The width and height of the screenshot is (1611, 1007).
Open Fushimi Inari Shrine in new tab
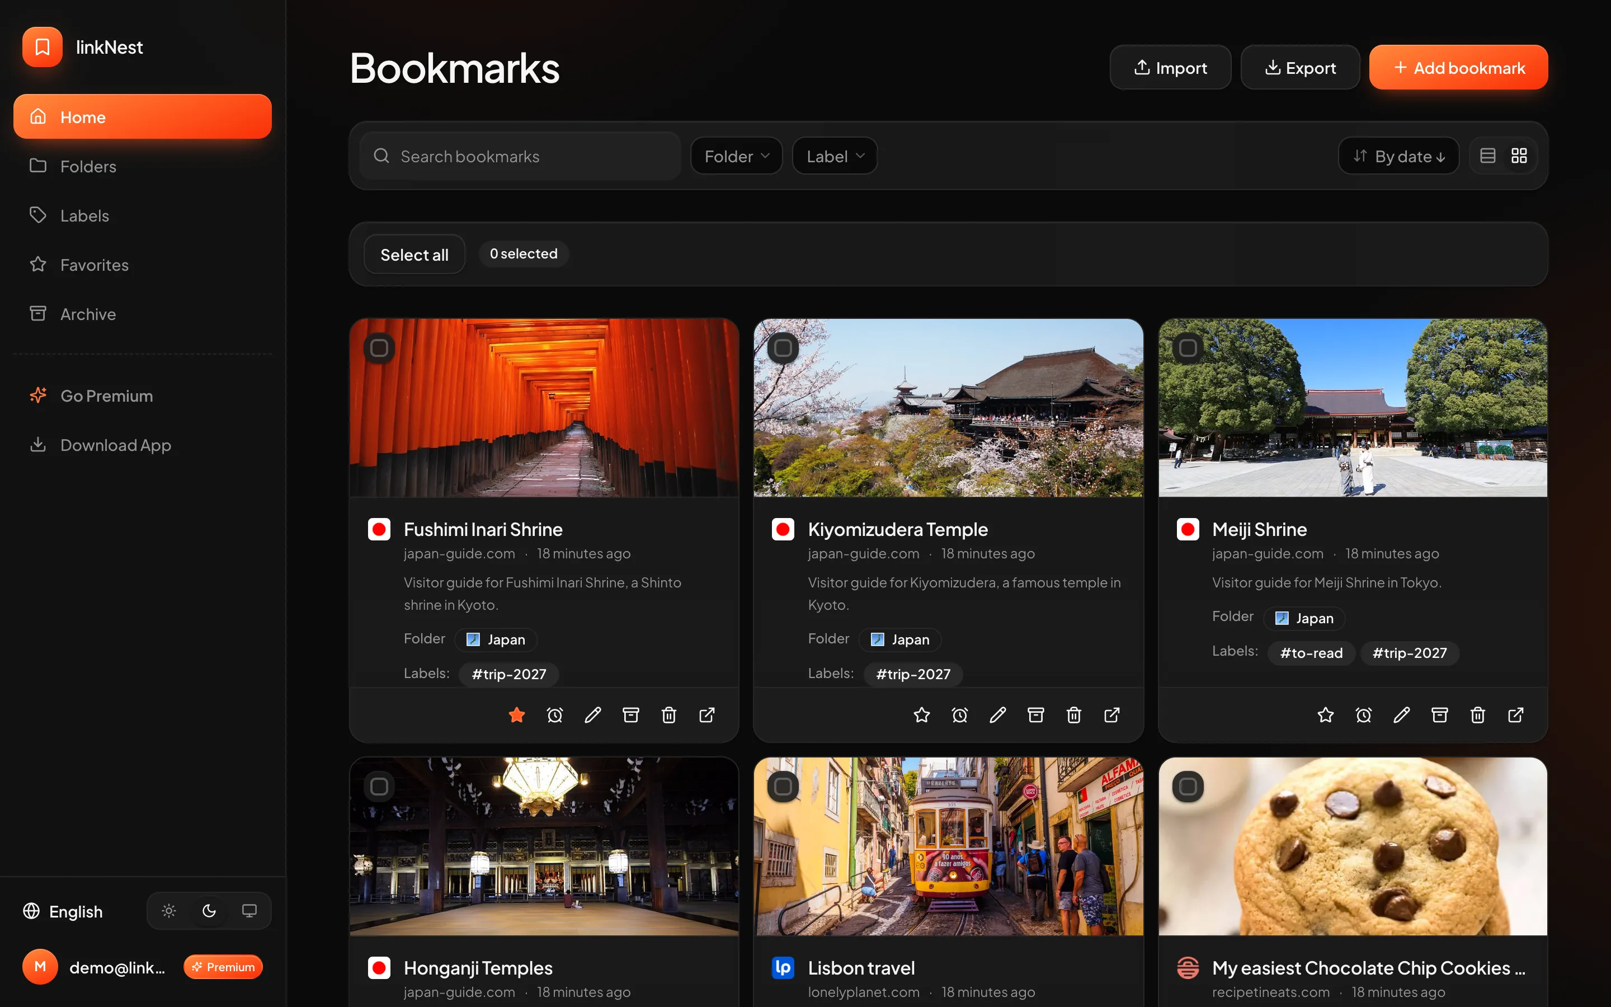(707, 714)
